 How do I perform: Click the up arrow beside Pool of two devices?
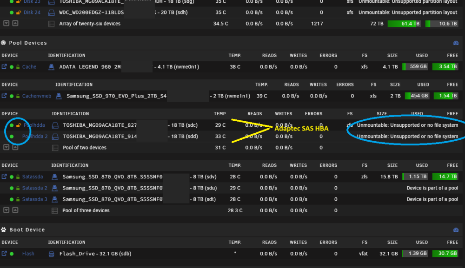click(x=15, y=147)
